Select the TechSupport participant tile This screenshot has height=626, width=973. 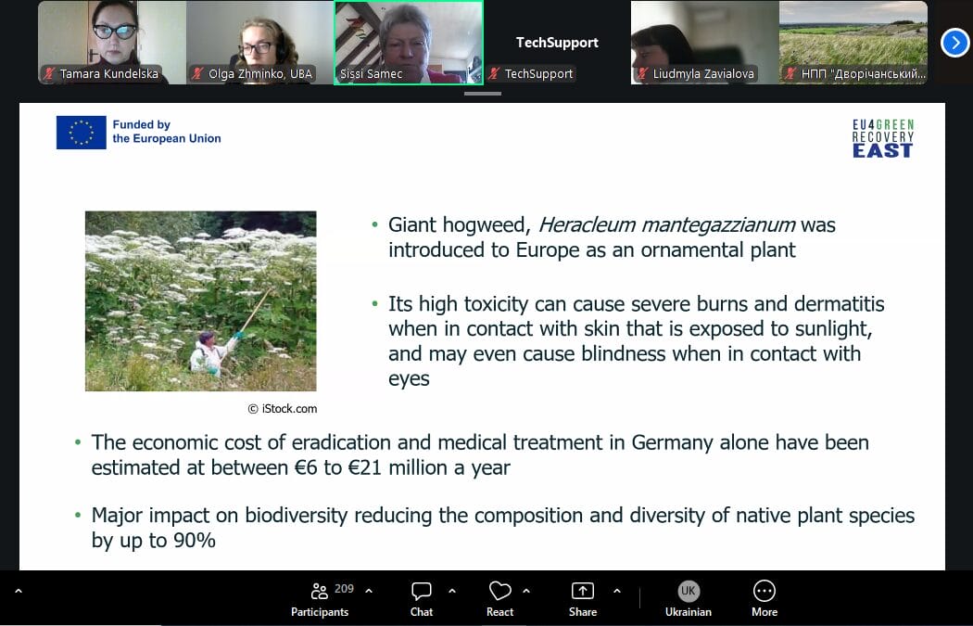(556, 42)
